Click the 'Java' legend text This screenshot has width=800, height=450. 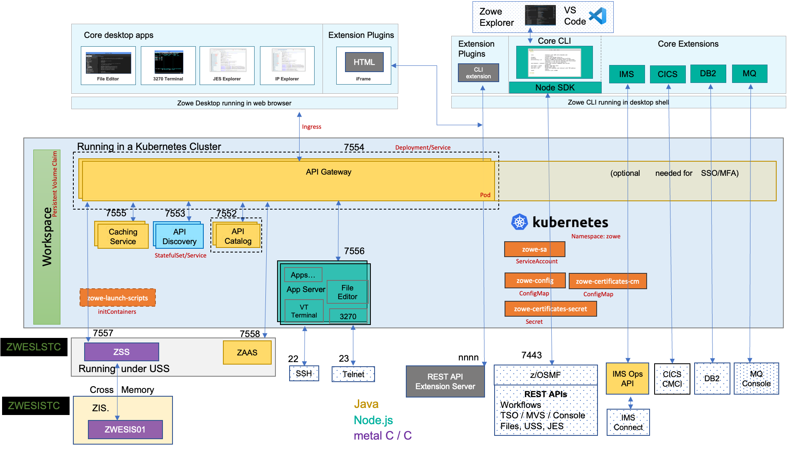tap(366, 404)
